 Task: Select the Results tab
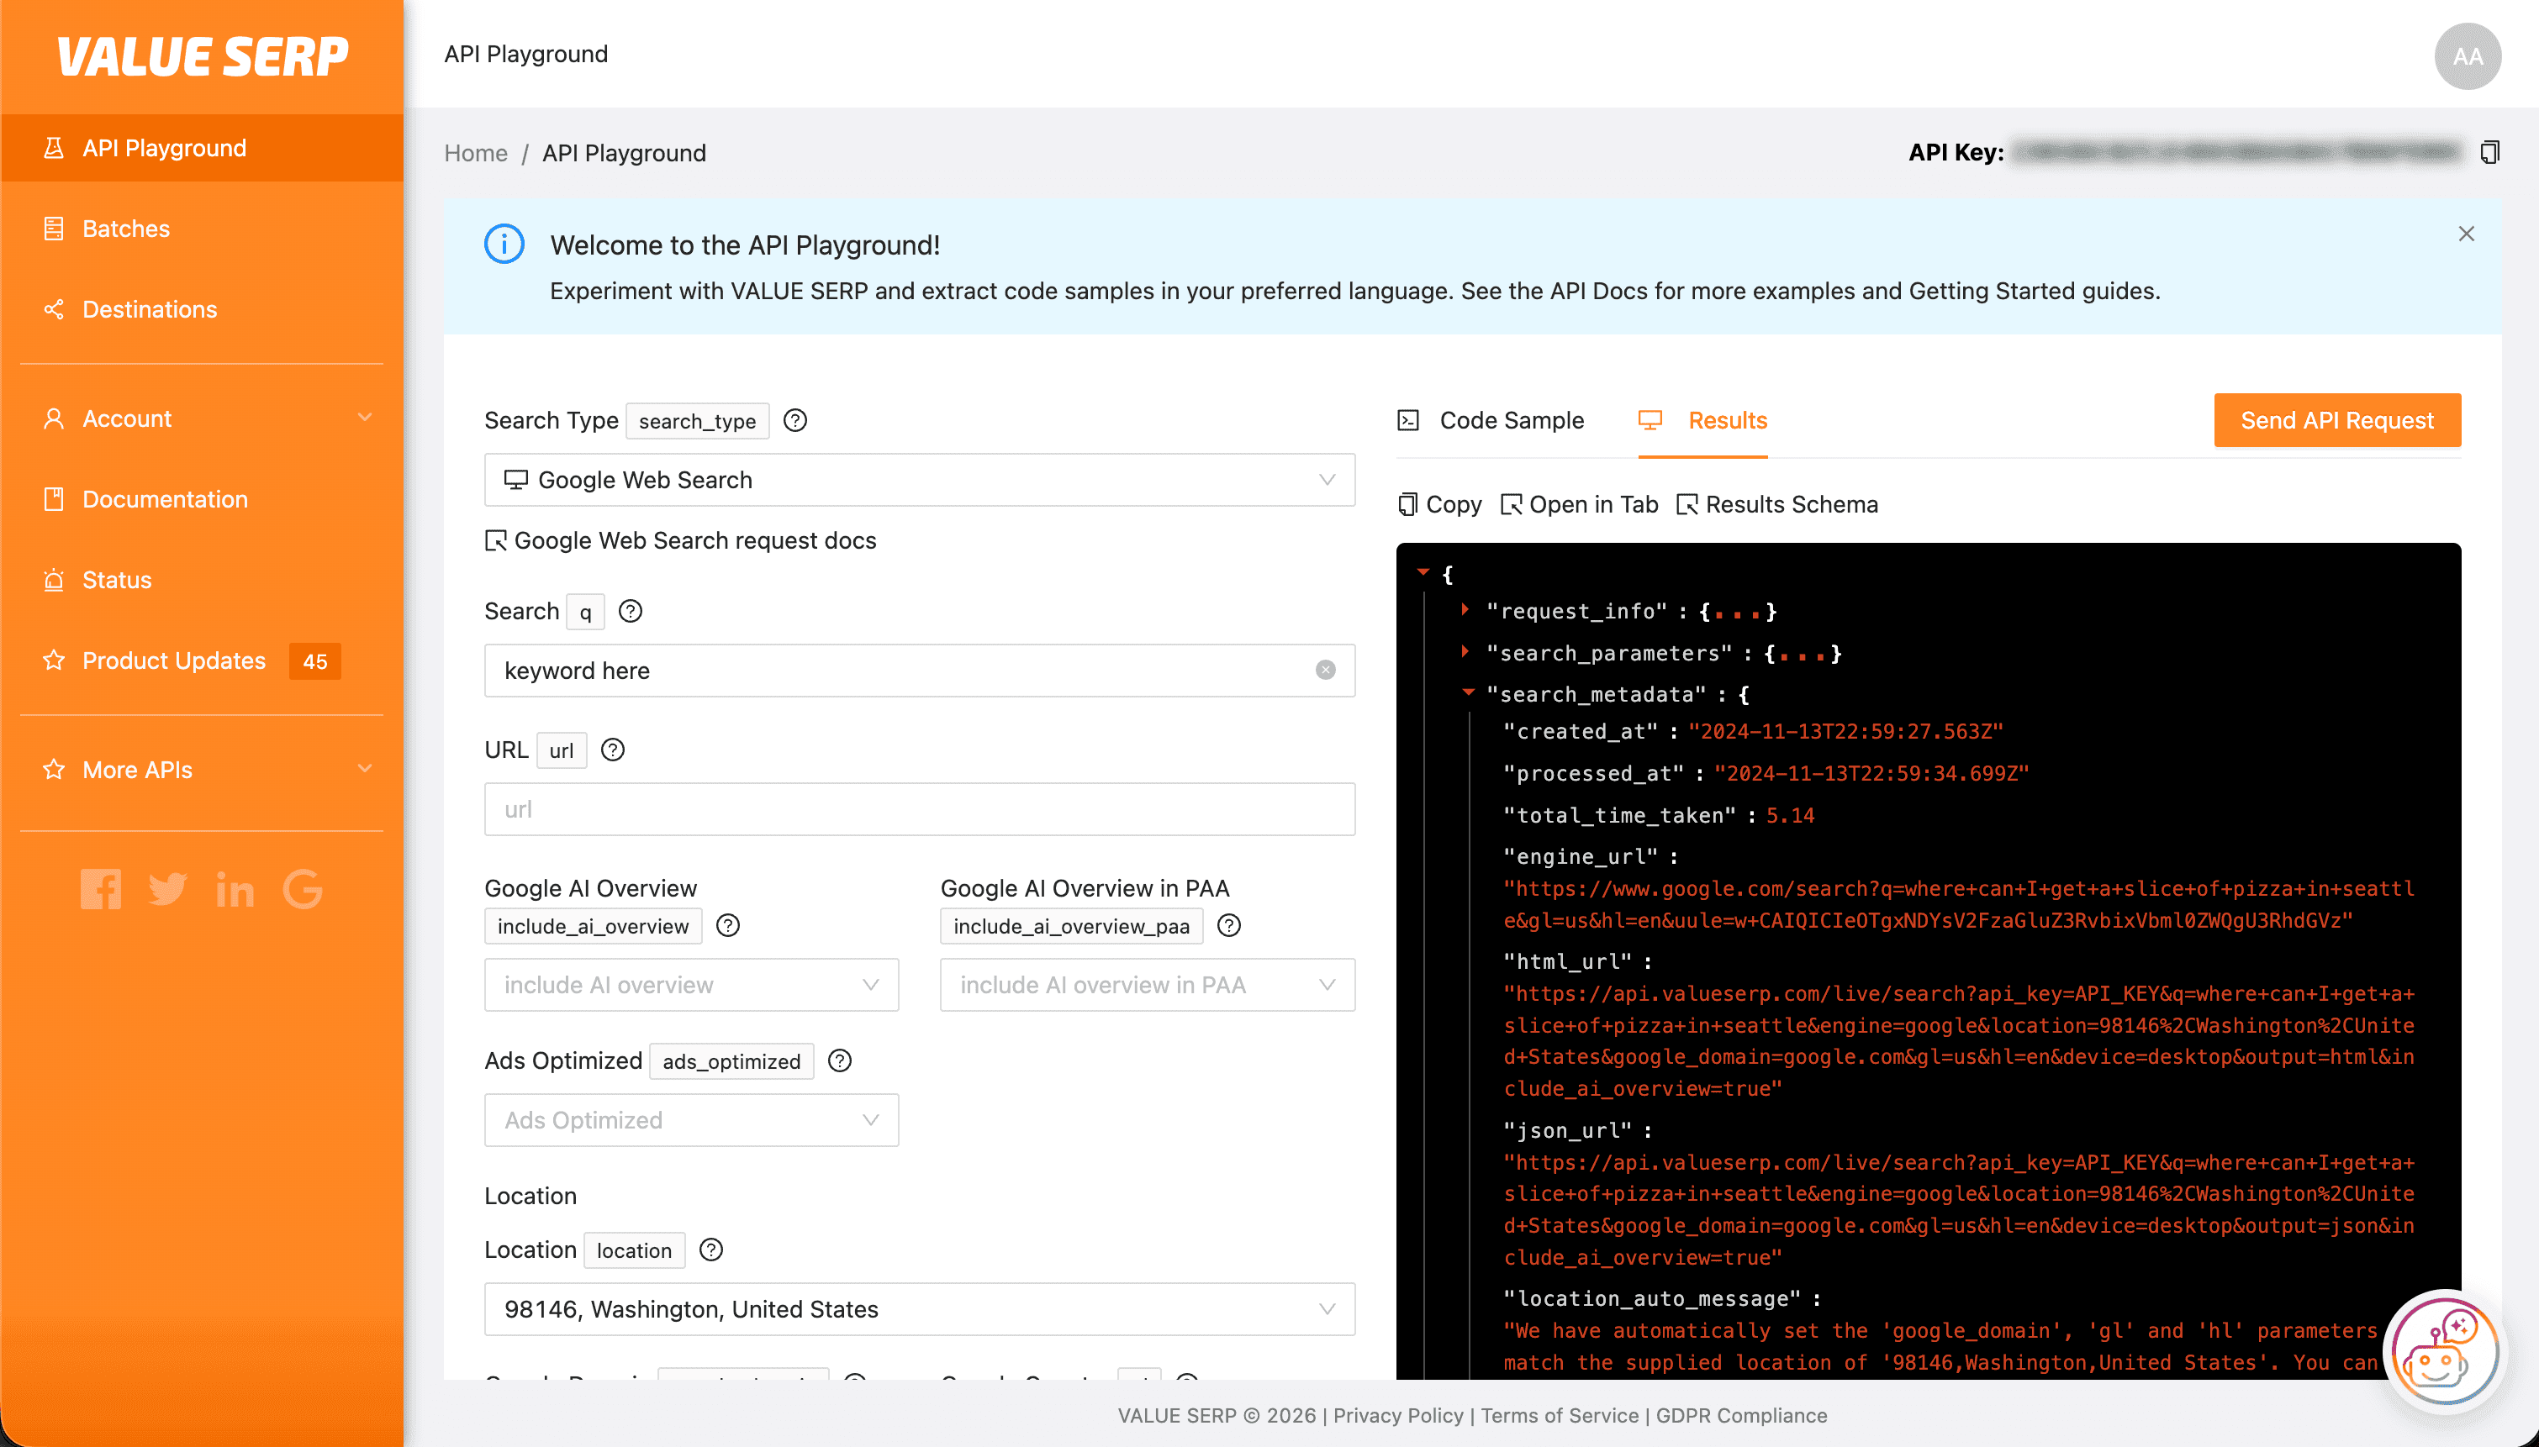pos(1703,420)
